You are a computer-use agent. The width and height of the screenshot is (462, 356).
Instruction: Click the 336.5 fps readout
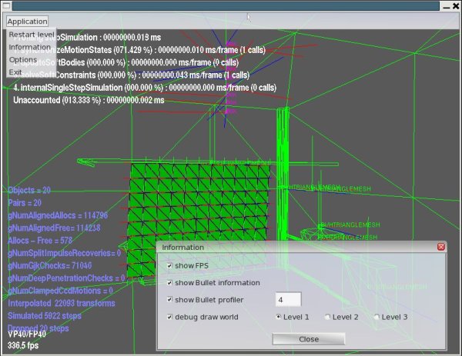[23, 345]
